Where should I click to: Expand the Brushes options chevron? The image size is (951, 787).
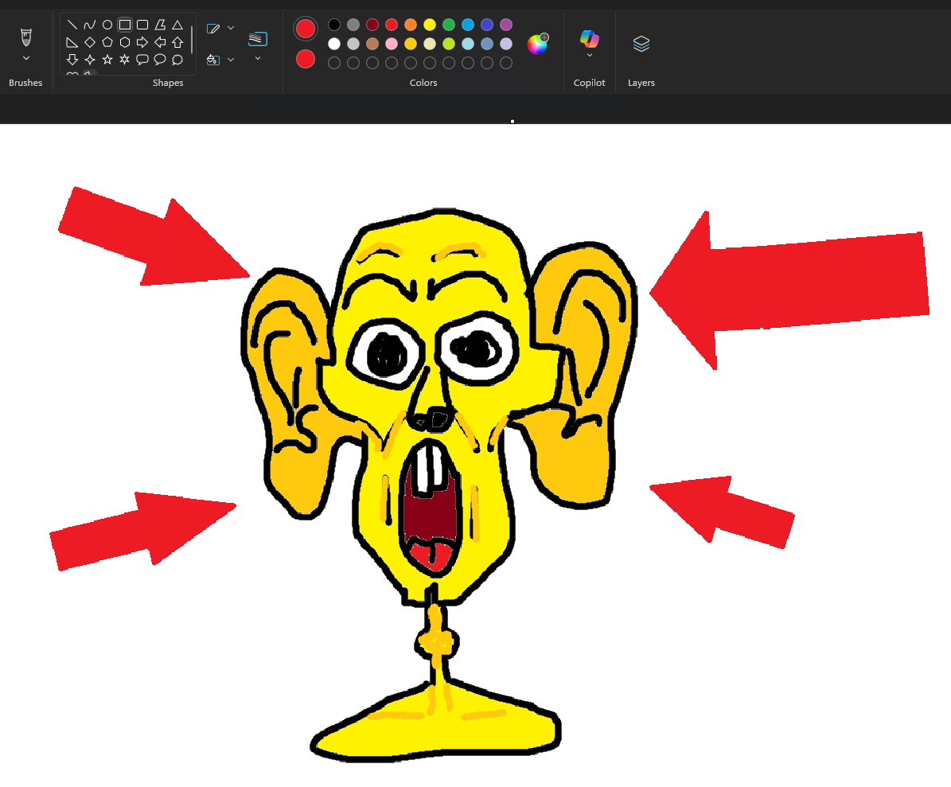(x=26, y=58)
